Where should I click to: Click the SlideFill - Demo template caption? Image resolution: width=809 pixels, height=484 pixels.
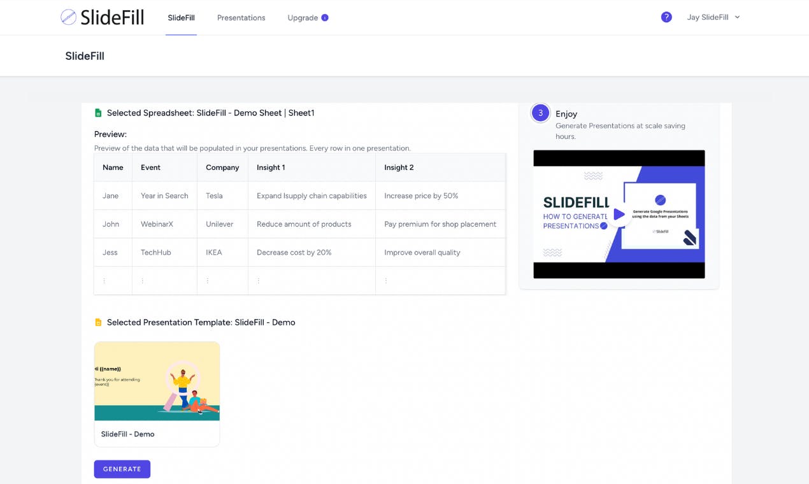pos(127,434)
